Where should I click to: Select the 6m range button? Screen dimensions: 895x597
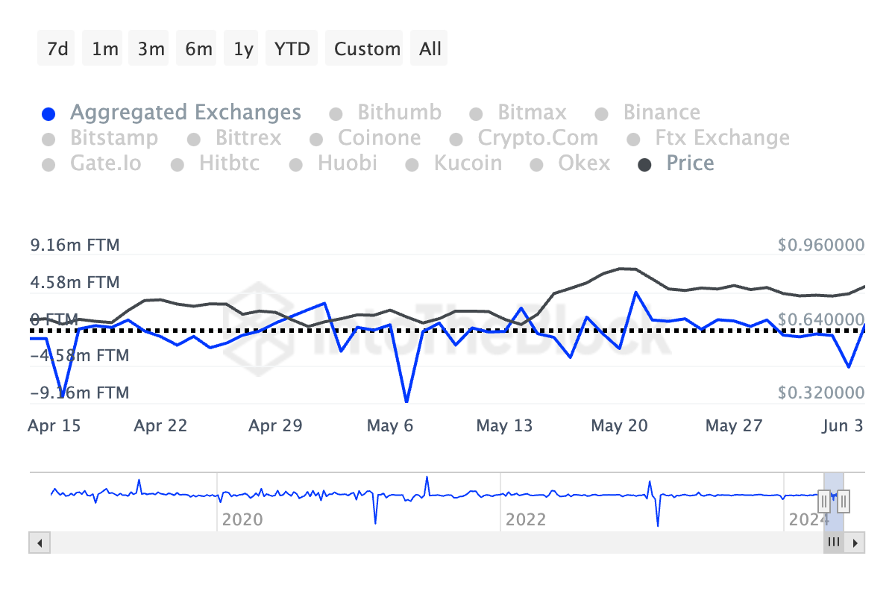[x=198, y=49]
